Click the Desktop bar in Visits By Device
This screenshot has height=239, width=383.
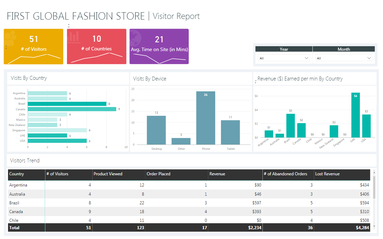(x=156, y=130)
